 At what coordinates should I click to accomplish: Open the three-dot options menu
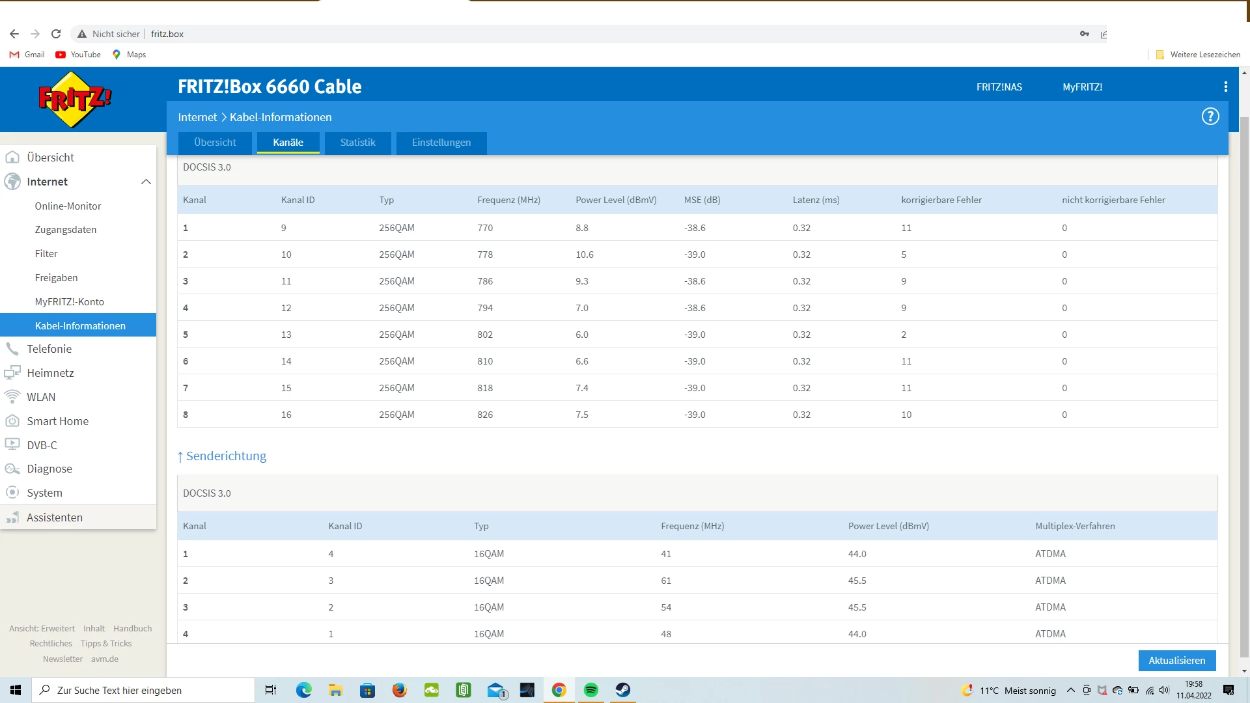(x=1225, y=87)
